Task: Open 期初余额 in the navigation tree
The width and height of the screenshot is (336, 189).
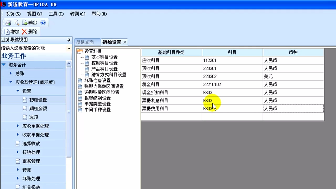Action: point(38,109)
